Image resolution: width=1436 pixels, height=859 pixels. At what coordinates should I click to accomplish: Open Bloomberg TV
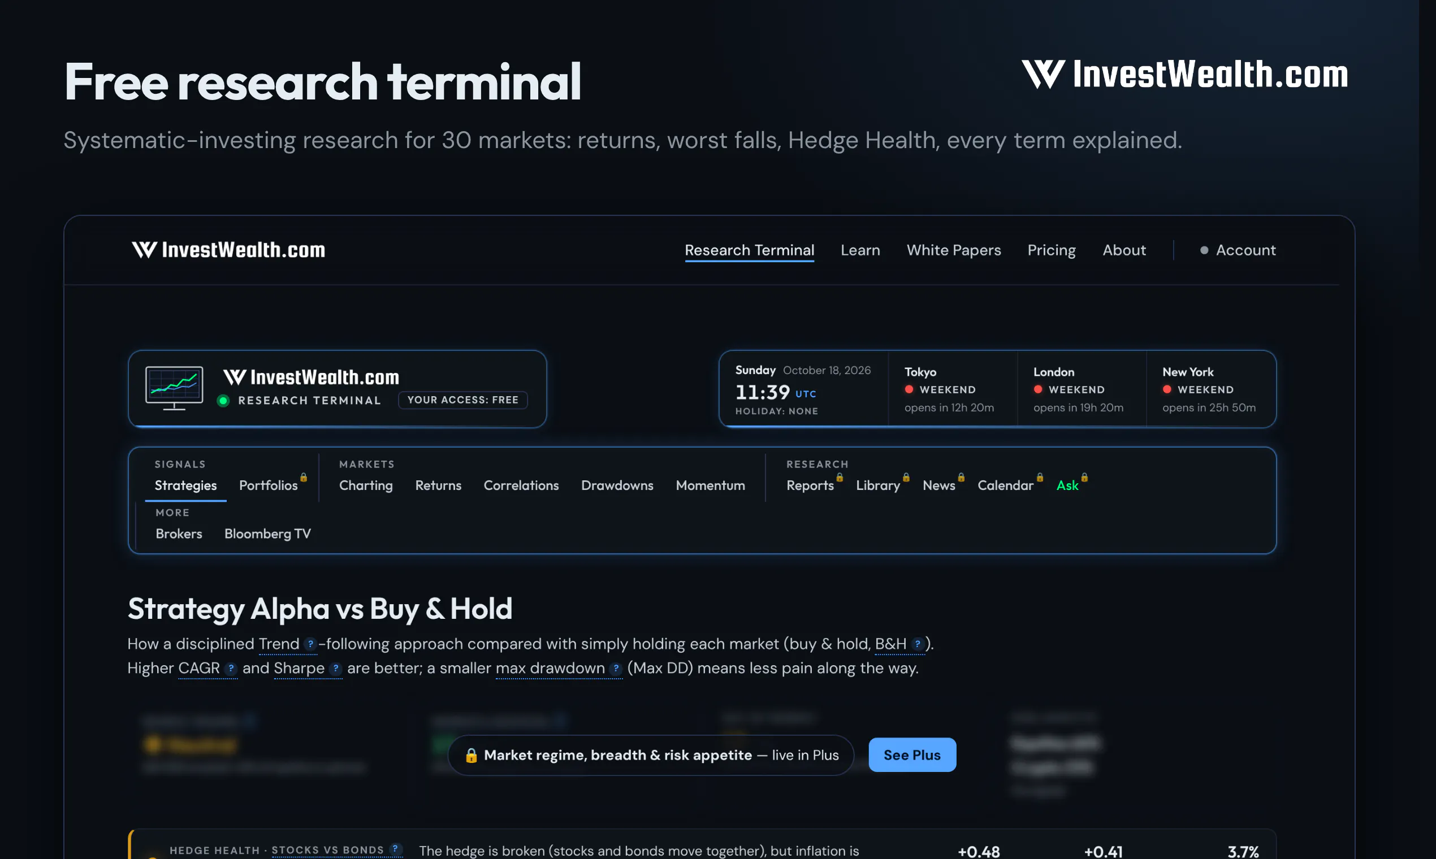pos(267,533)
